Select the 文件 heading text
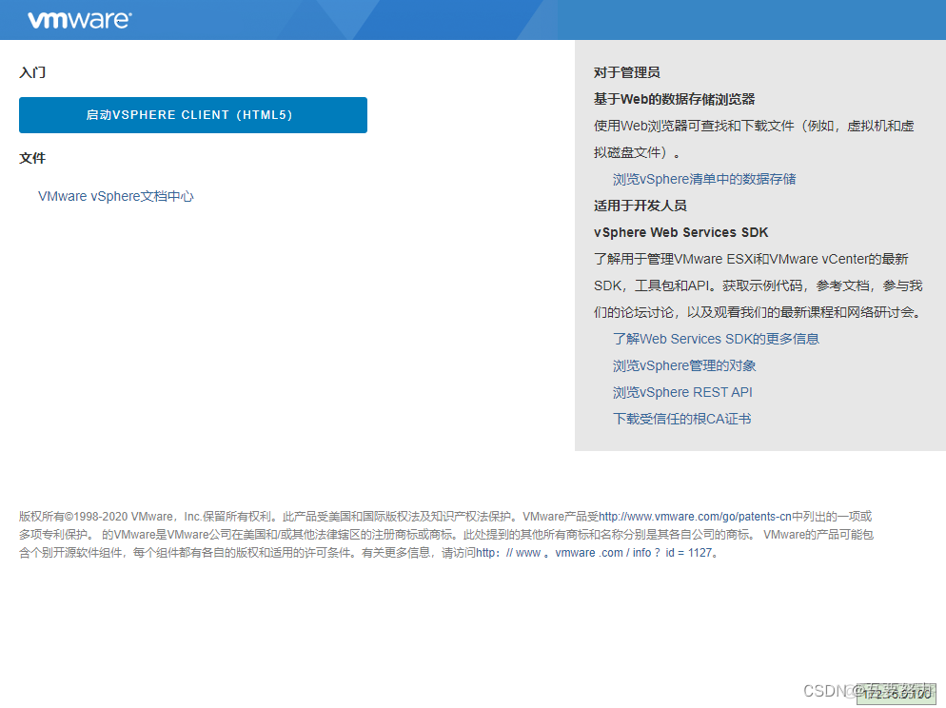The height and width of the screenshot is (708, 946). tap(32, 158)
